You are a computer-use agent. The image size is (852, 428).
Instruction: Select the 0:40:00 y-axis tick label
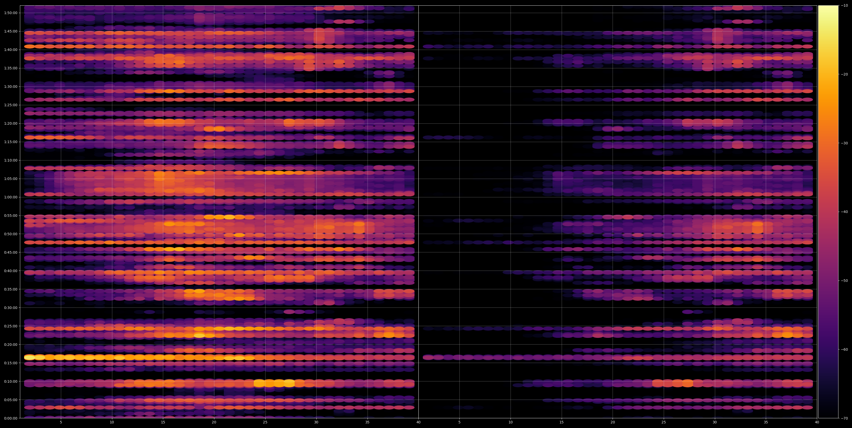tap(10, 271)
